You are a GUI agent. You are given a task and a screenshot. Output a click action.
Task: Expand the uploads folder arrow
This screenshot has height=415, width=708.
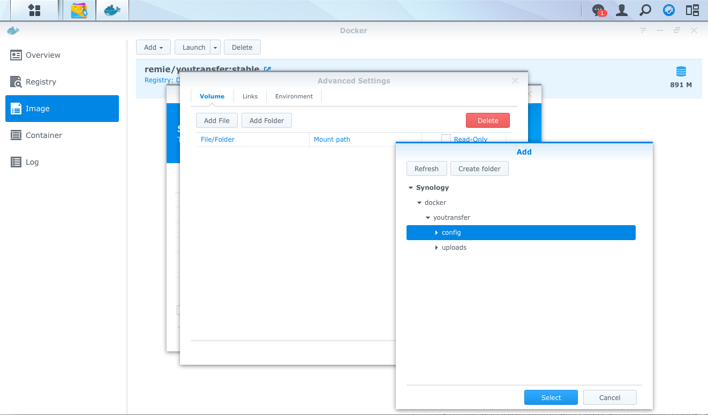tap(436, 248)
